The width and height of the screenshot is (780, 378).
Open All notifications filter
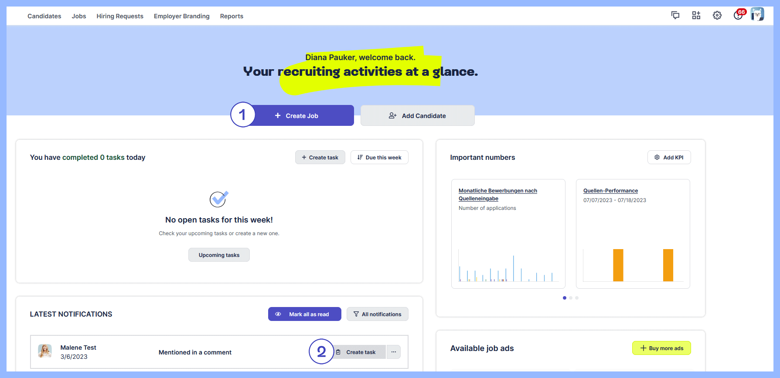pyautogui.click(x=377, y=314)
